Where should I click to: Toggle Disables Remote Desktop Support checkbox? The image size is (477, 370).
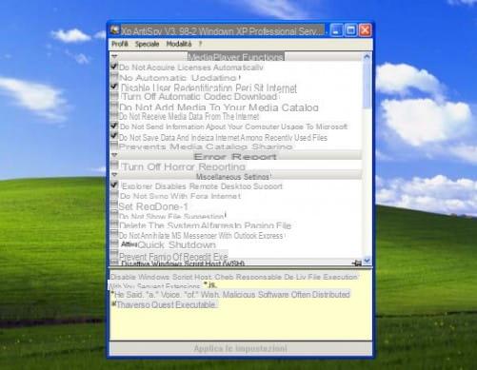[114, 185]
